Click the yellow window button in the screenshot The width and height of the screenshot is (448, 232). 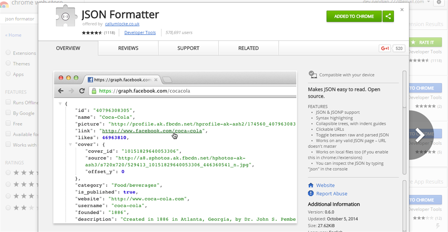point(68,78)
